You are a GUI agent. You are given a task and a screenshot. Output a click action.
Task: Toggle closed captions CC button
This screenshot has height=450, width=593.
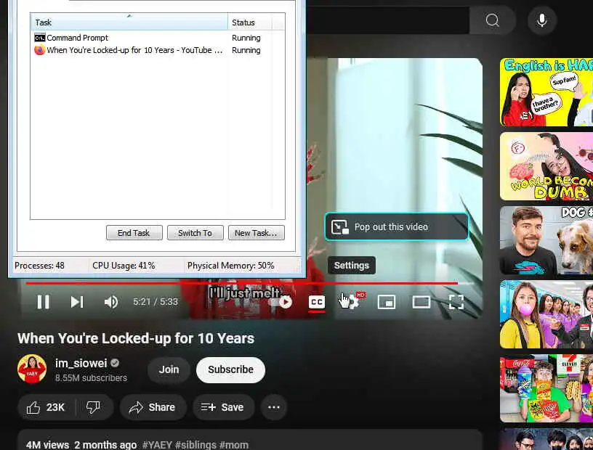(317, 302)
